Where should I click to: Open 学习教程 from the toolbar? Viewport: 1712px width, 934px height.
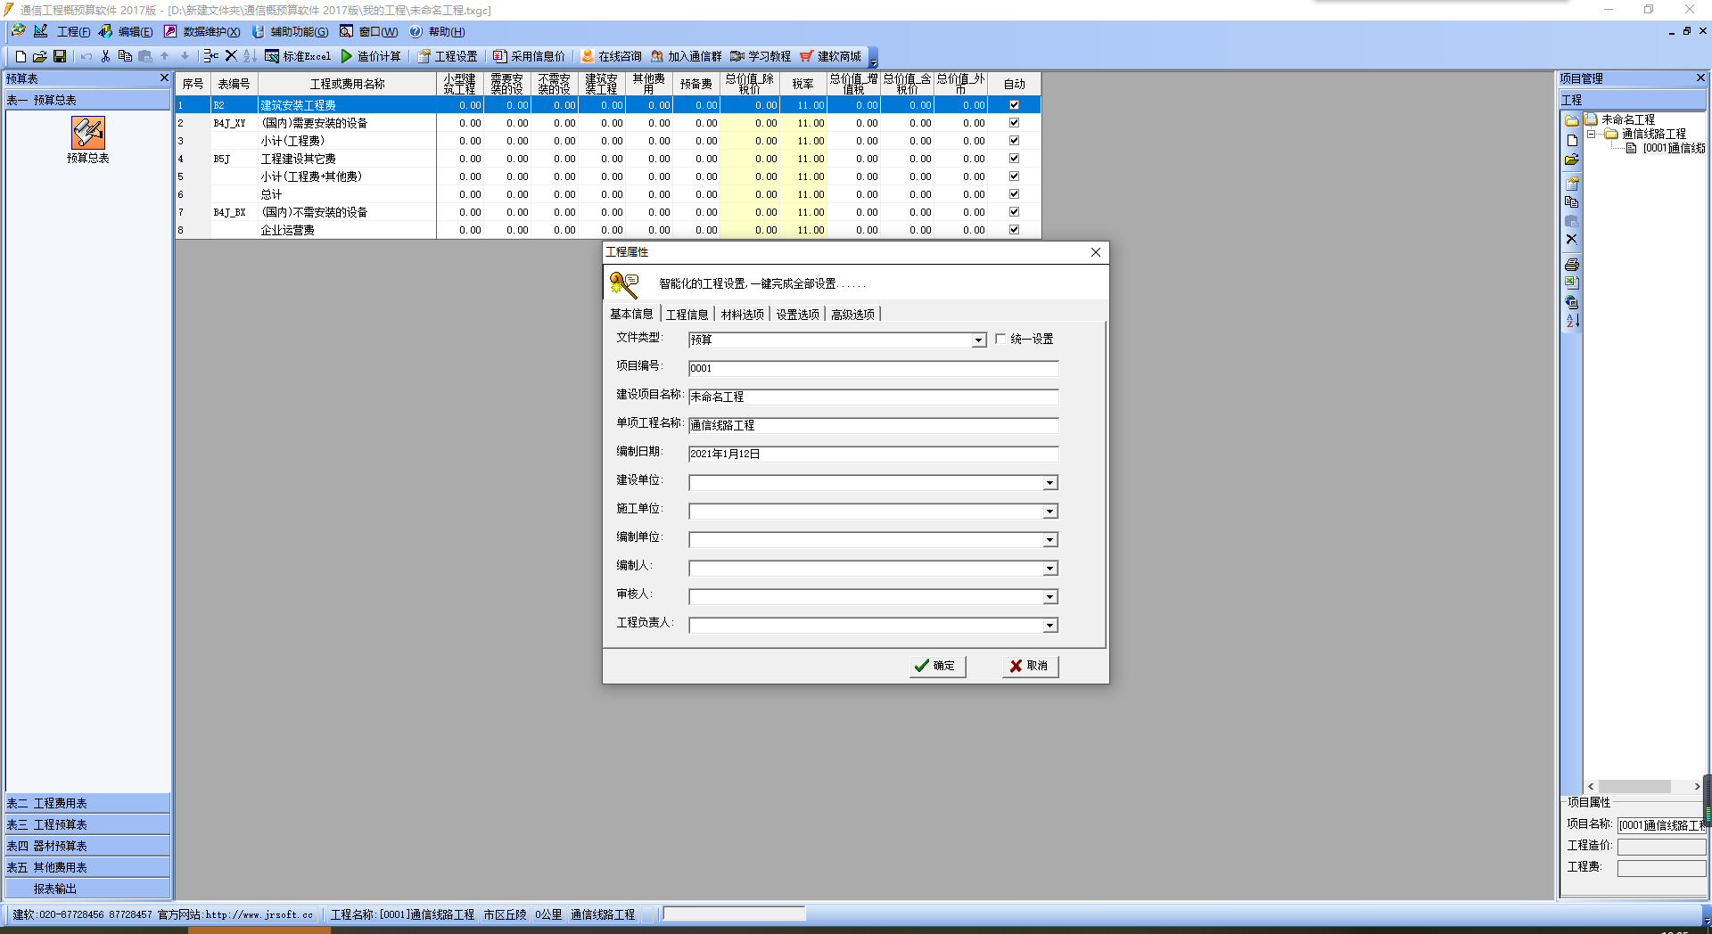coord(761,56)
